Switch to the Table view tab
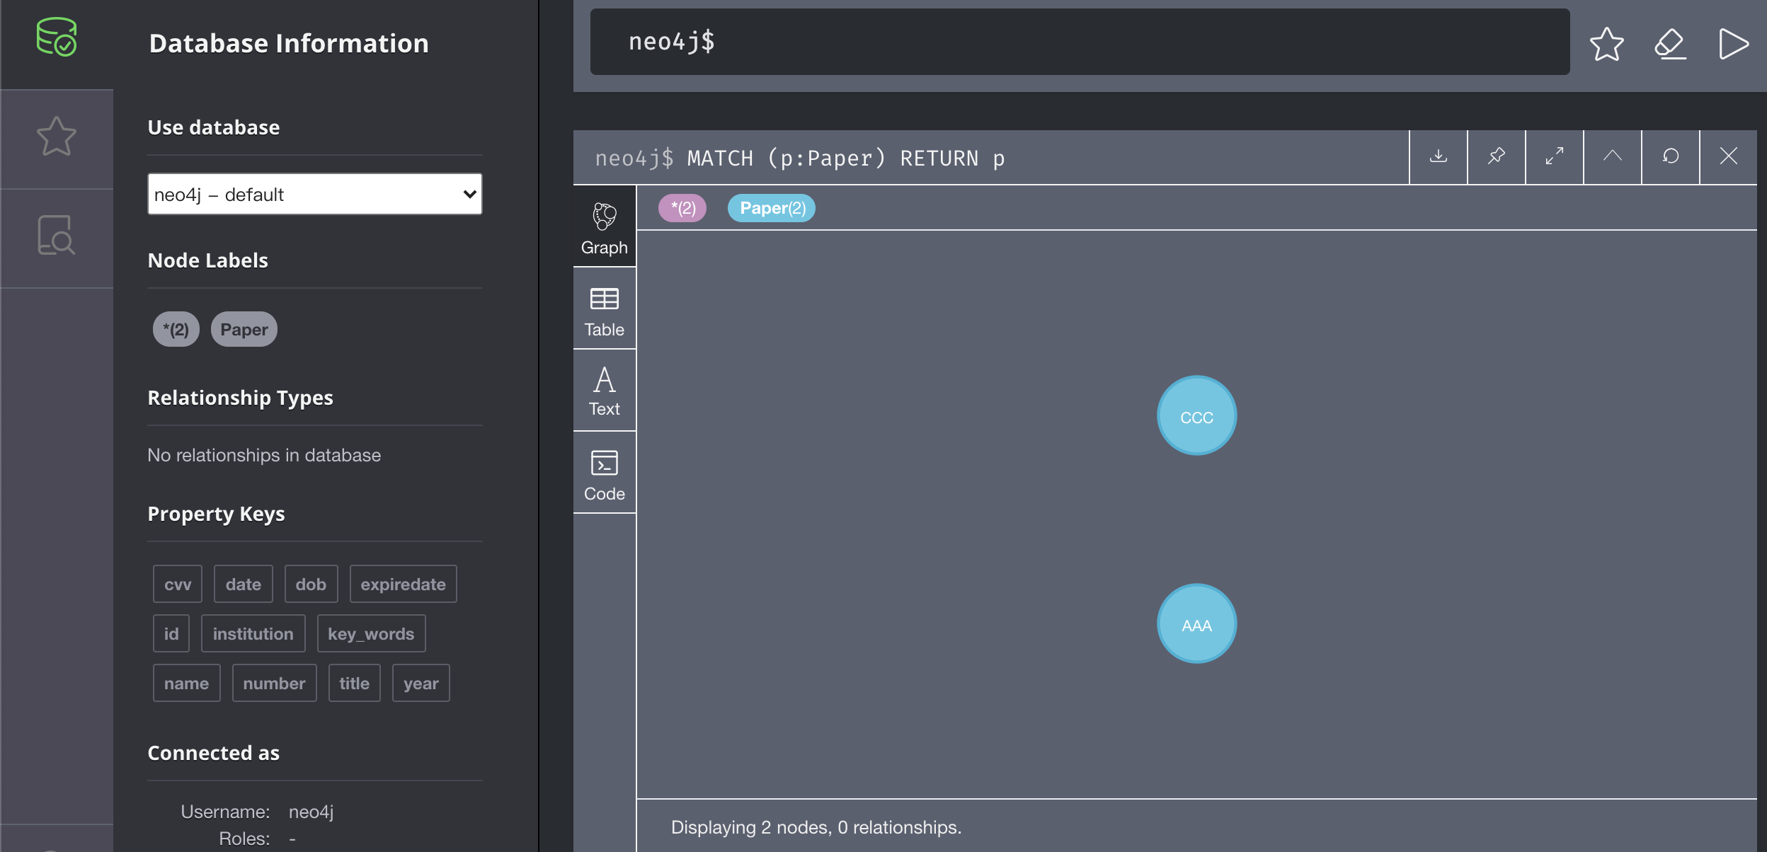Screen dimensions: 1767x852 click(x=604, y=310)
